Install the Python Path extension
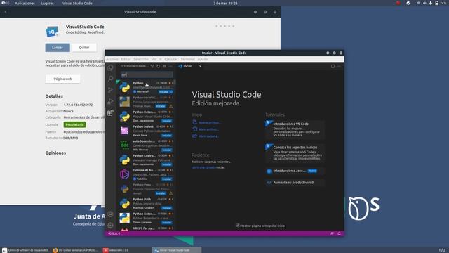Image resolution: width=449 pixels, height=253 pixels. tap(167, 208)
